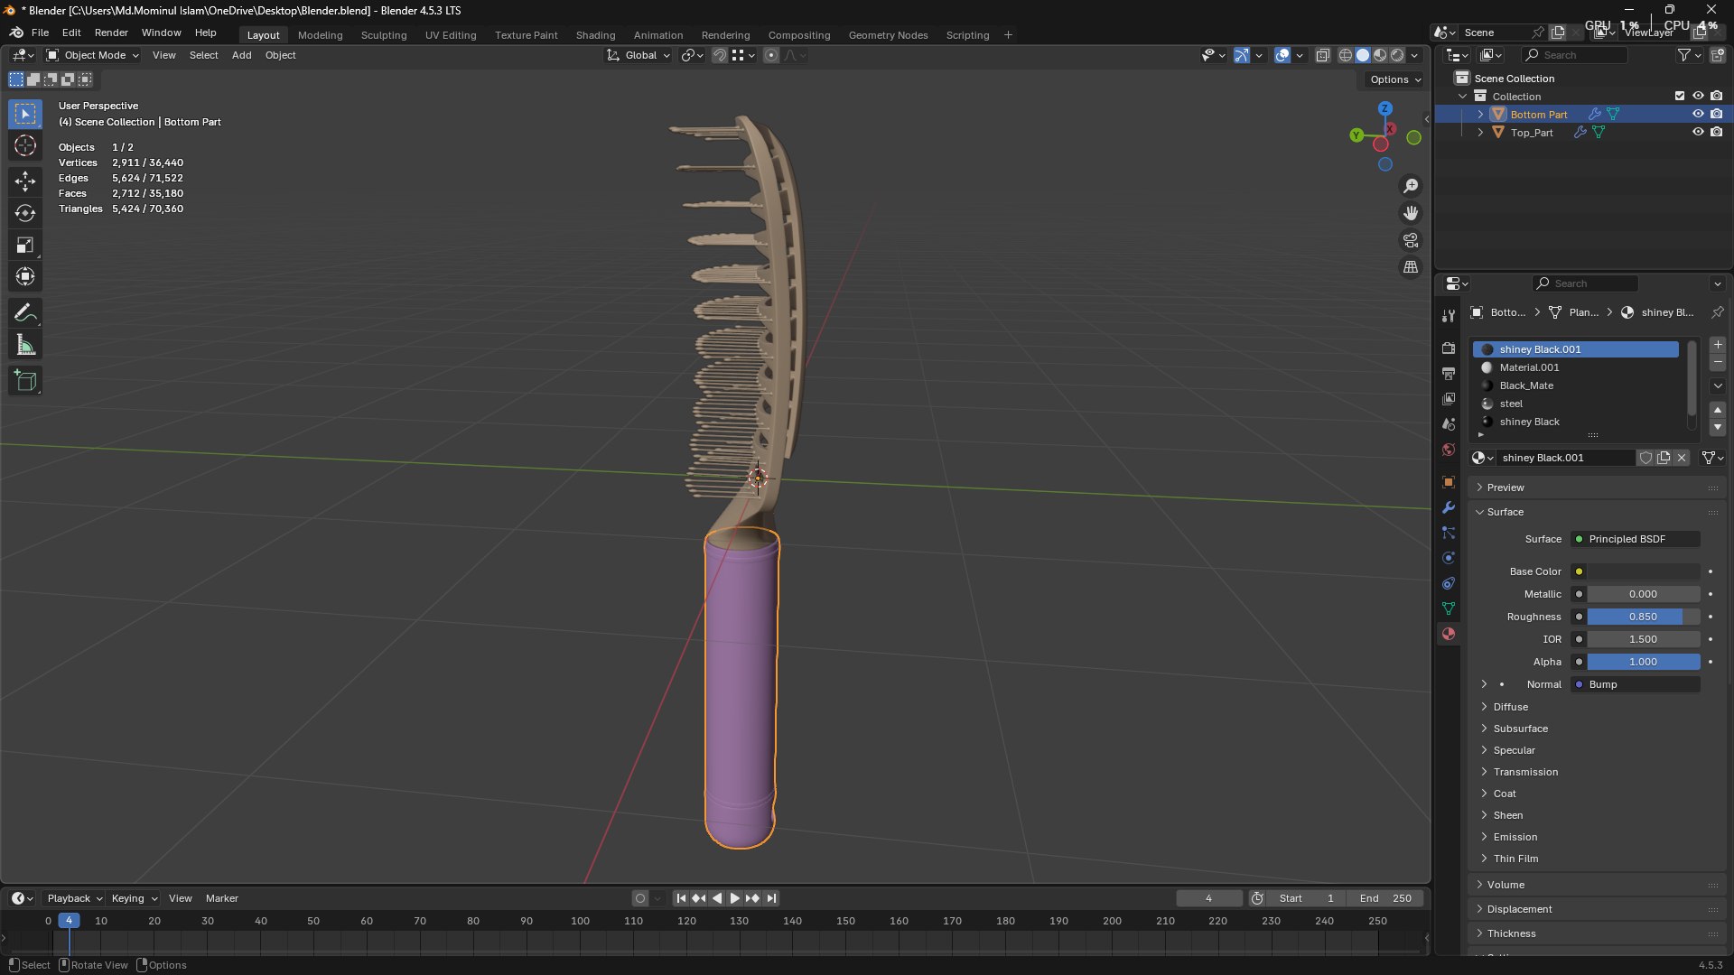Viewport: 1734px width, 975px height.
Task: Click the add material slot plus button
Action: 1718,345
